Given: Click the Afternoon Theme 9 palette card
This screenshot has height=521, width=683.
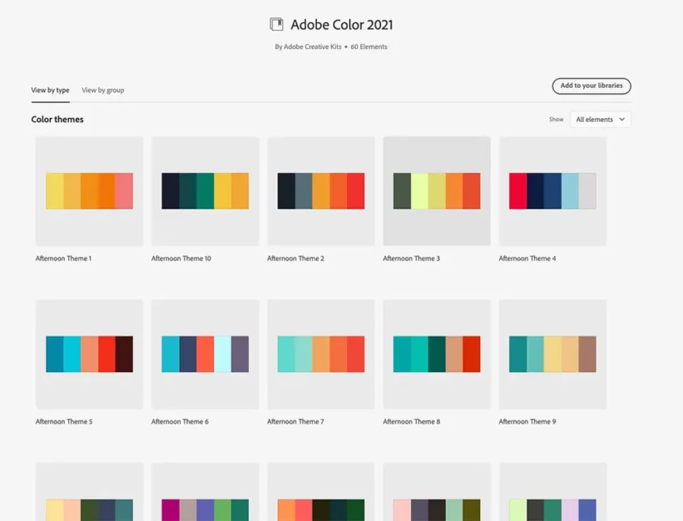Looking at the screenshot, I should point(552,353).
